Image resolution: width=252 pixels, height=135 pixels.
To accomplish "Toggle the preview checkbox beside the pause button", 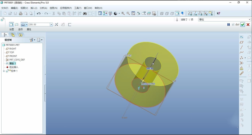I will 233,24.
